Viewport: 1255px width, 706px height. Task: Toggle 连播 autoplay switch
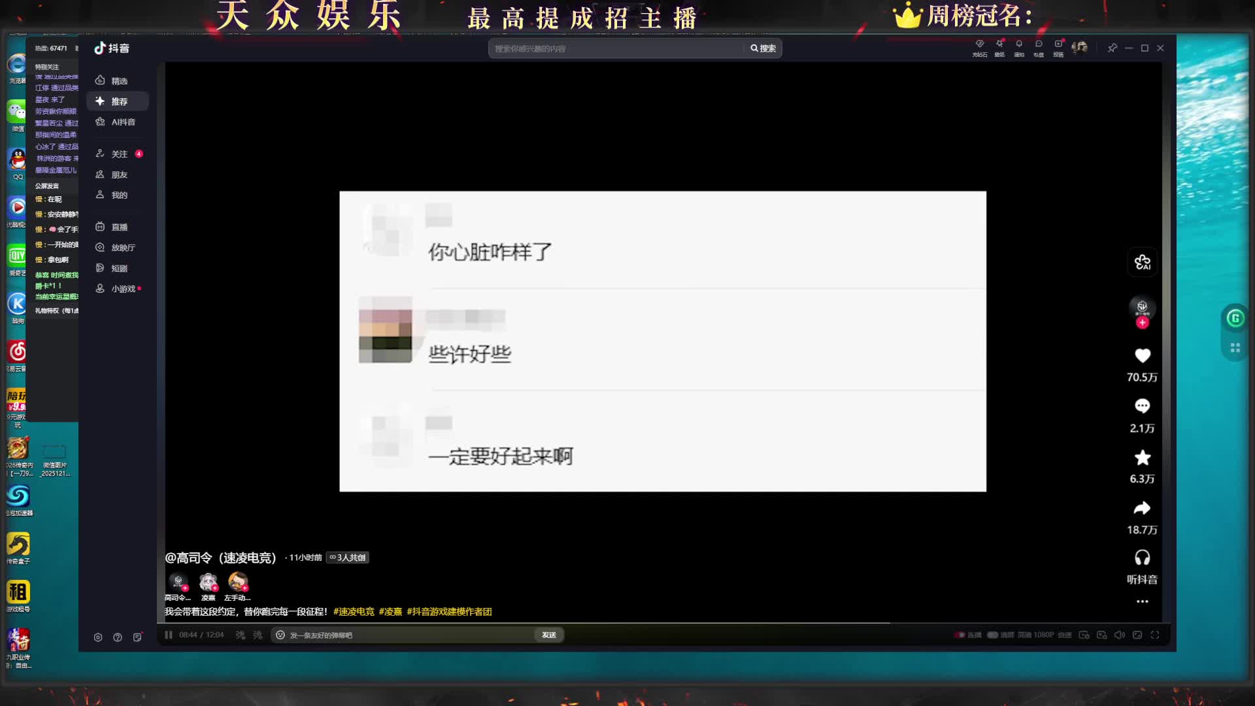click(960, 635)
